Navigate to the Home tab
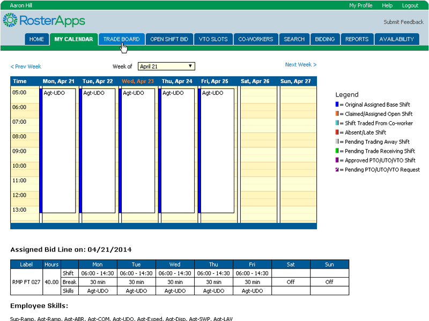The image size is (429, 321). point(36,39)
